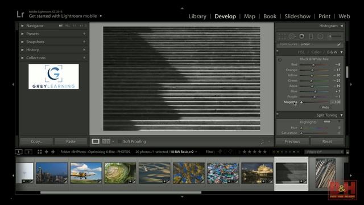The height and width of the screenshot is (205, 364).
Task: Collapse the B&W panel triangle
Action: (x=341, y=52)
